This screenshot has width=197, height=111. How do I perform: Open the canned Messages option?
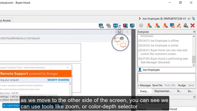pos(144,85)
